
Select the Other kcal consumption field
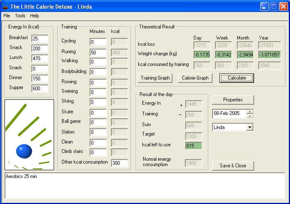[x=120, y=163]
